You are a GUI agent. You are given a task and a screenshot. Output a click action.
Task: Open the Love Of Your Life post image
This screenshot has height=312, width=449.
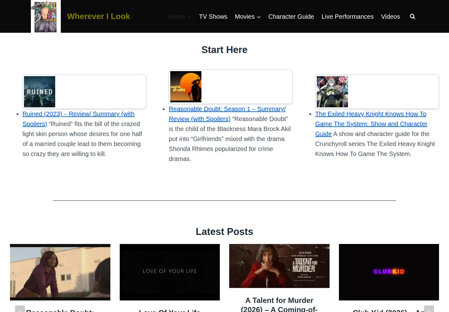[170, 272]
